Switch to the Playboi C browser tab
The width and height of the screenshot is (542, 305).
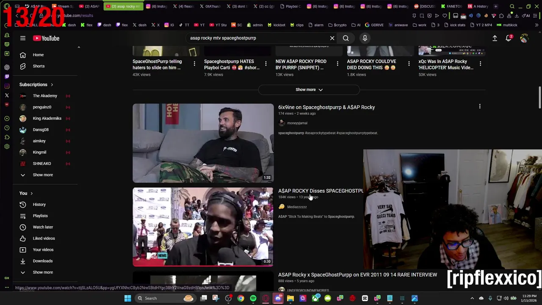pos(290,6)
